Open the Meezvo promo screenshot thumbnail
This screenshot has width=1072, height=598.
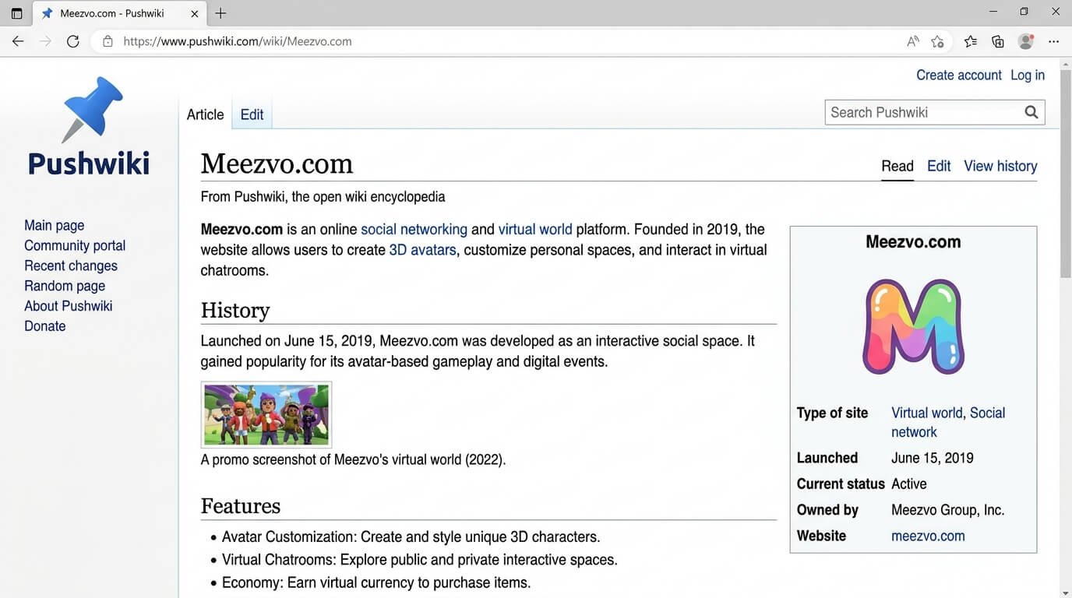coord(266,414)
